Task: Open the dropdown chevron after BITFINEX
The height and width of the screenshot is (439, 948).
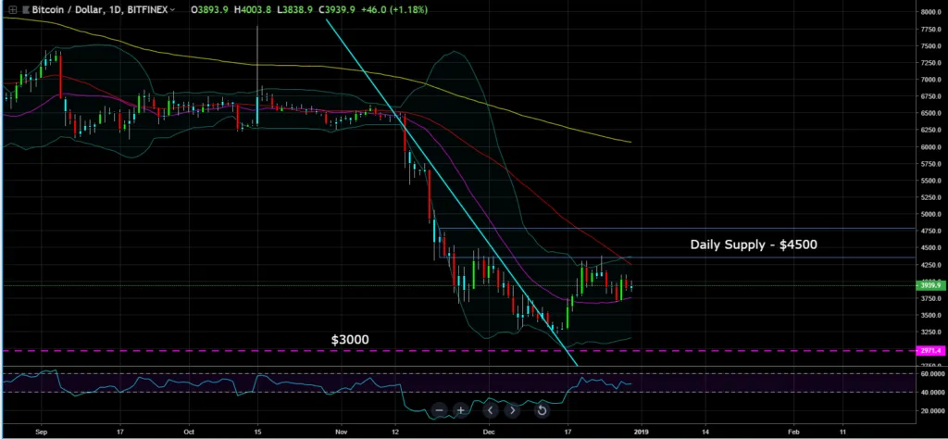Action: tap(173, 9)
